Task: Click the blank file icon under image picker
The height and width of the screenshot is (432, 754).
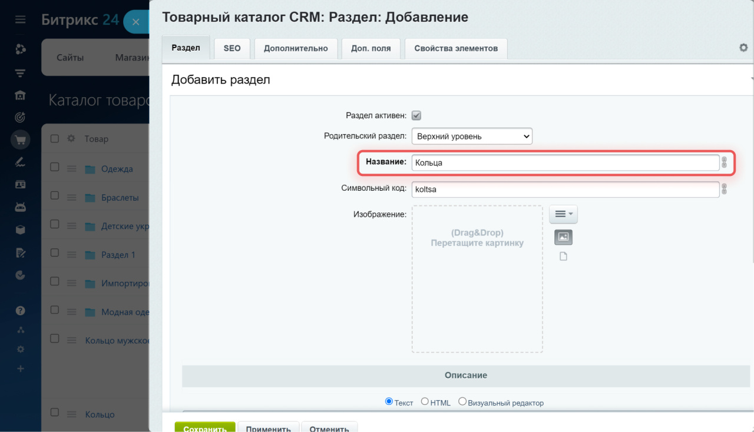Action: click(563, 257)
